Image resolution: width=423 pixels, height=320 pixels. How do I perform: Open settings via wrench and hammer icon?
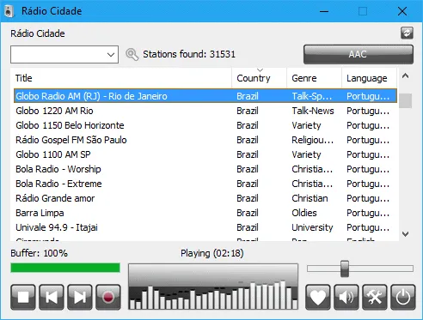[375, 297]
